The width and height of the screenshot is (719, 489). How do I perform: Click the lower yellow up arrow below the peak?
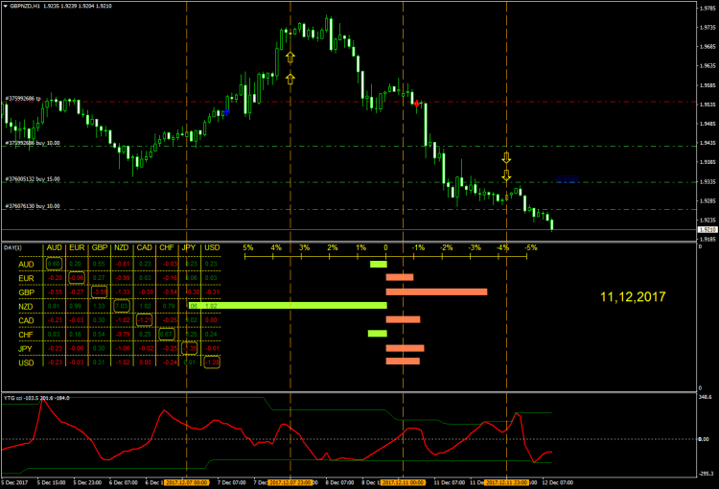290,78
